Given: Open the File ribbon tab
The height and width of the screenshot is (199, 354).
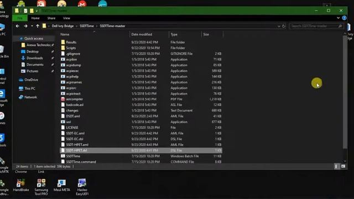Looking at the screenshot, I should (20, 18).
